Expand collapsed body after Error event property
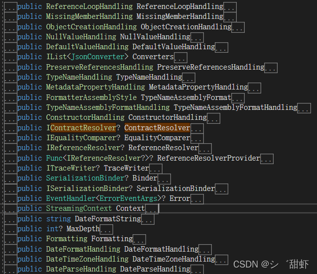Viewport: 317px width, 274px height. 197,199
